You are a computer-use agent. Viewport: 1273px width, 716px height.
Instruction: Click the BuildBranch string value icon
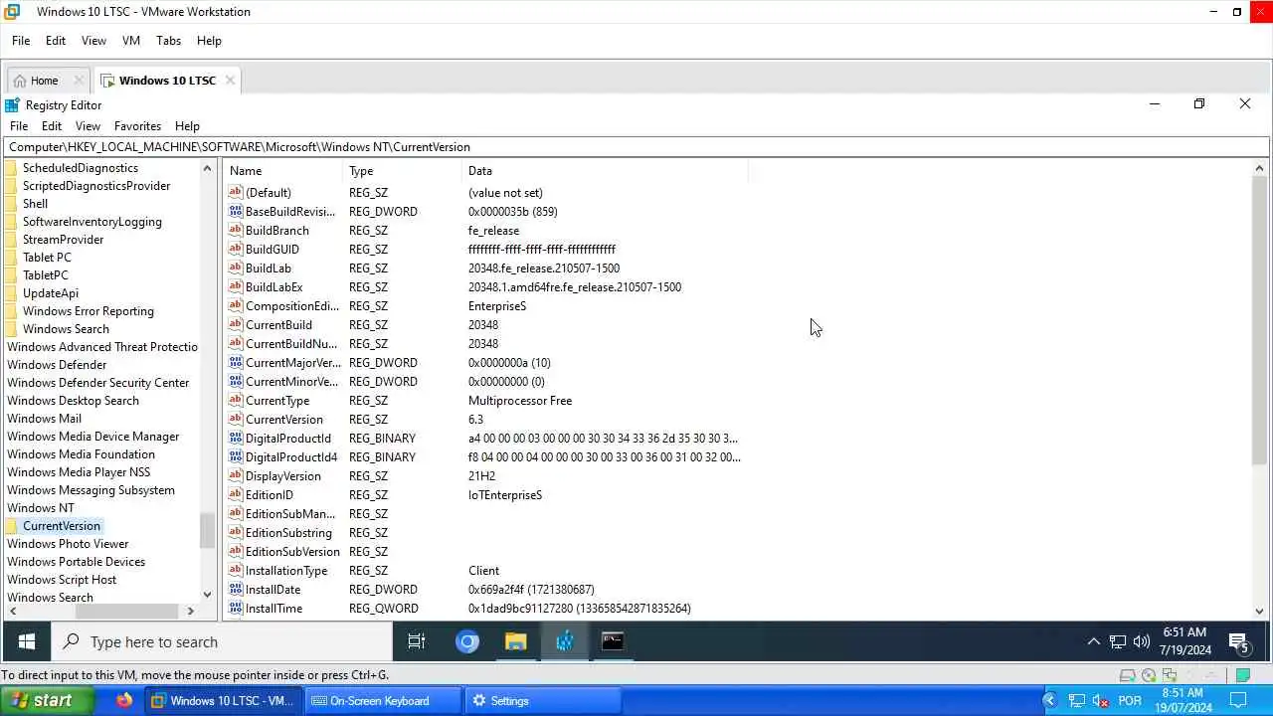pyautogui.click(x=236, y=230)
